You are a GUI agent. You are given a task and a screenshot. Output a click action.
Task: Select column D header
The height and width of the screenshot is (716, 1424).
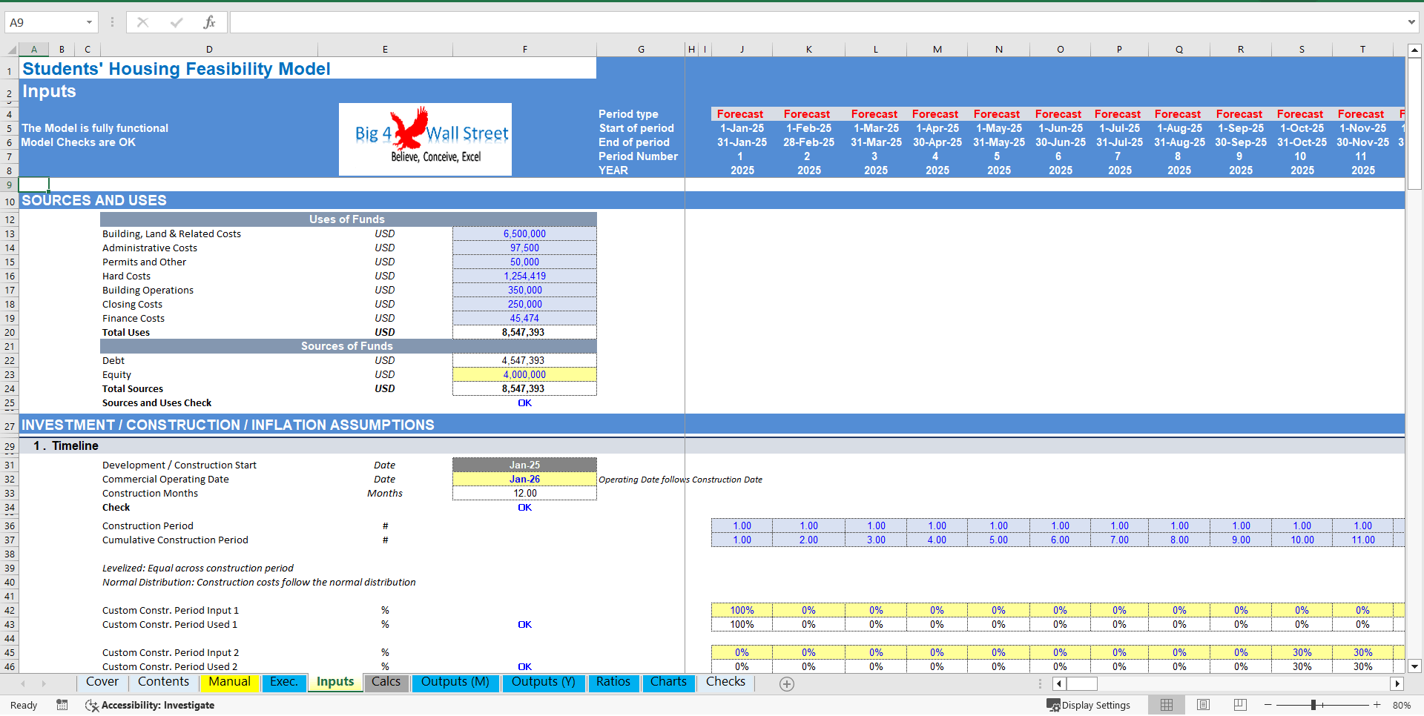coord(209,50)
